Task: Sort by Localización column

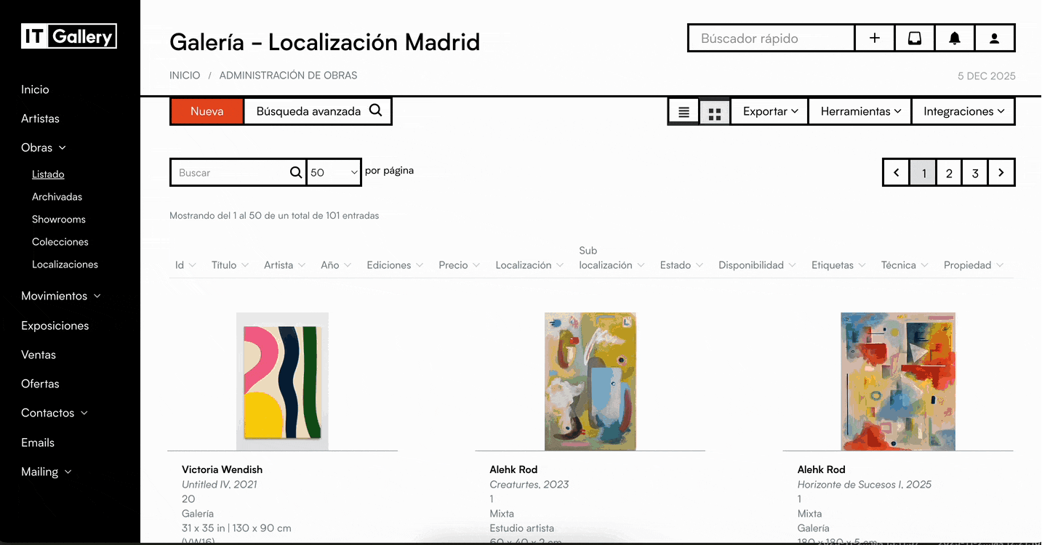Action: (x=529, y=265)
